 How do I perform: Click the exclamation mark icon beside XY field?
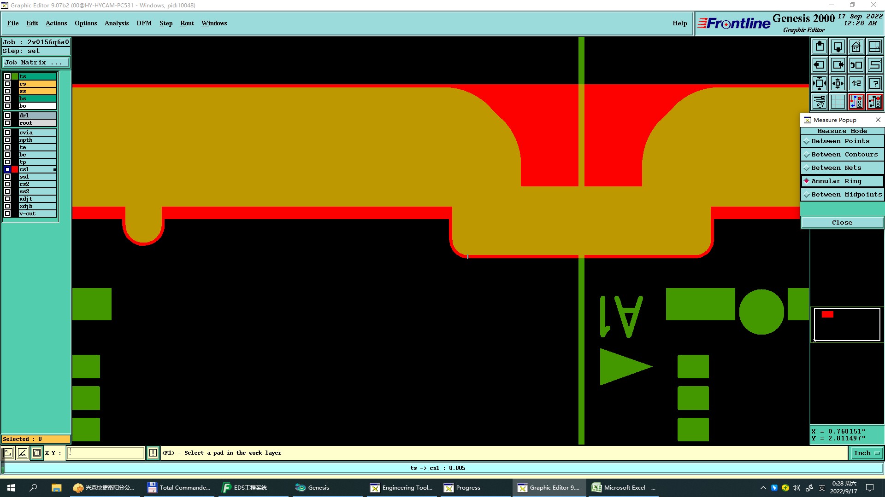click(153, 453)
